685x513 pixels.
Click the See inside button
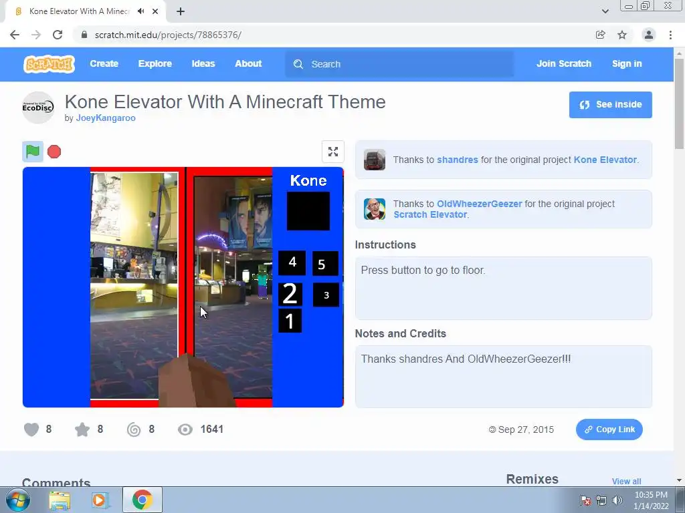[x=610, y=105]
